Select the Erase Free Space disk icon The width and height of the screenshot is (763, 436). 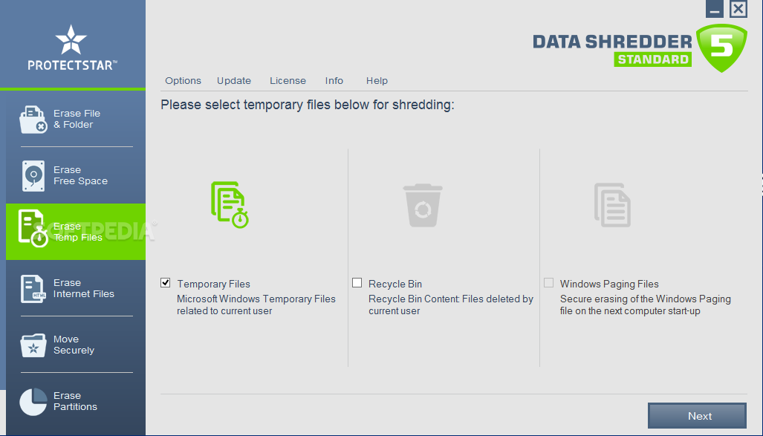pos(33,176)
